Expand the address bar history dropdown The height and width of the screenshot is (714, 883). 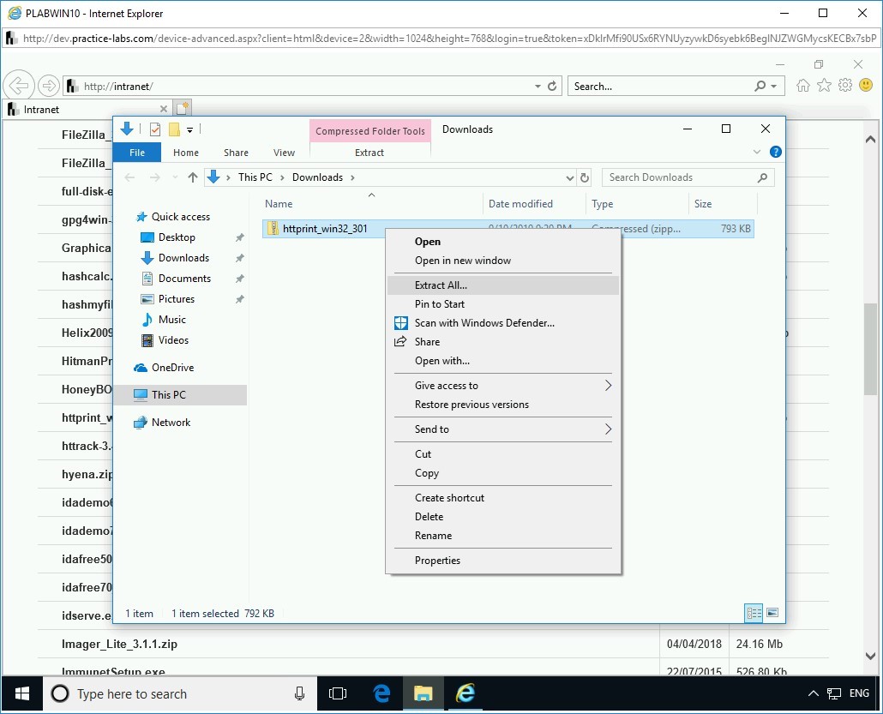pos(571,177)
